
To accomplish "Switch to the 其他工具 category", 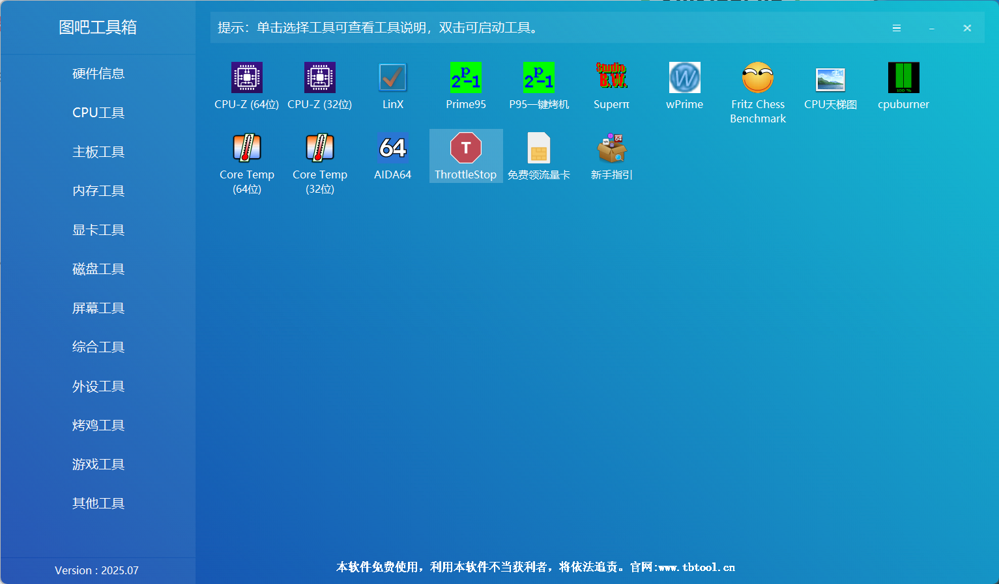I will coord(98,503).
